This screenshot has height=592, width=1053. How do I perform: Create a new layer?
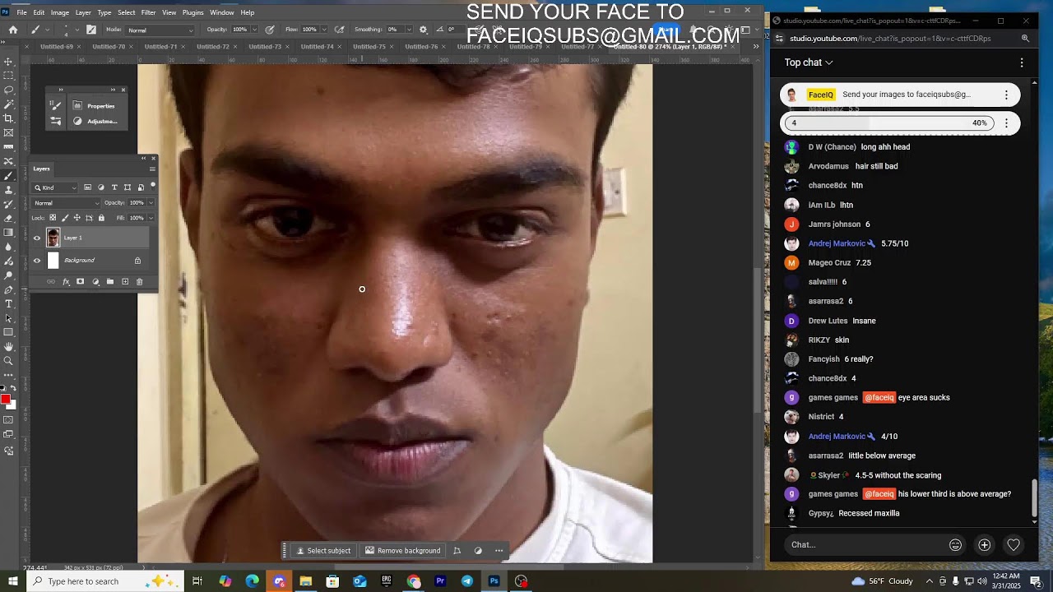coord(125,282)
